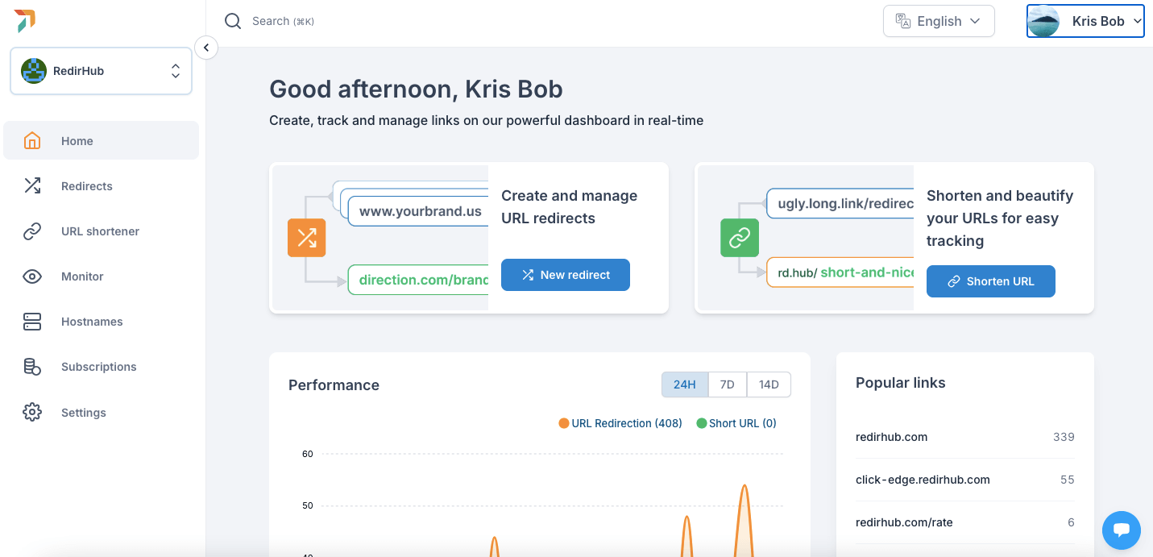1153x557 pixels.
Task: Select the Home sidebar item
Action: 77,140
